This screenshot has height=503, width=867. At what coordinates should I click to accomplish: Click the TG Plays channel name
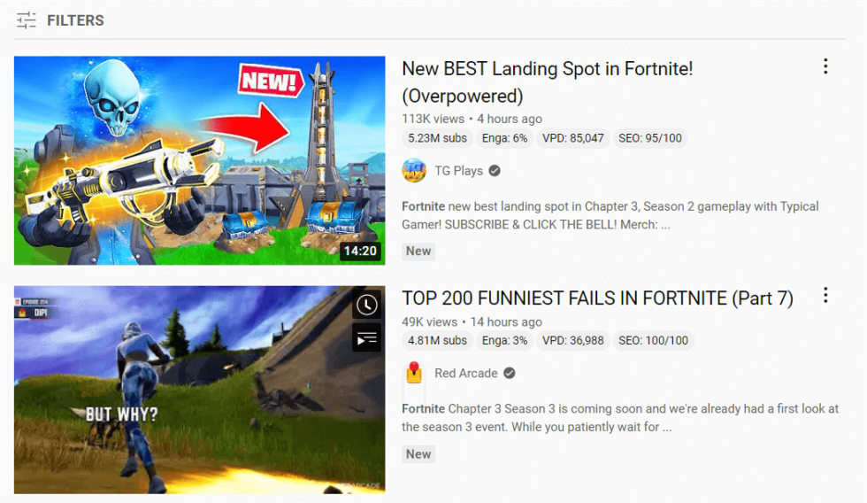click(458, 171)
